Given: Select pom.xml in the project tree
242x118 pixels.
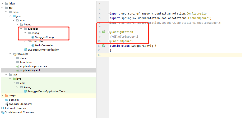Looking at the screenshot, I should (x=14, y=100).
